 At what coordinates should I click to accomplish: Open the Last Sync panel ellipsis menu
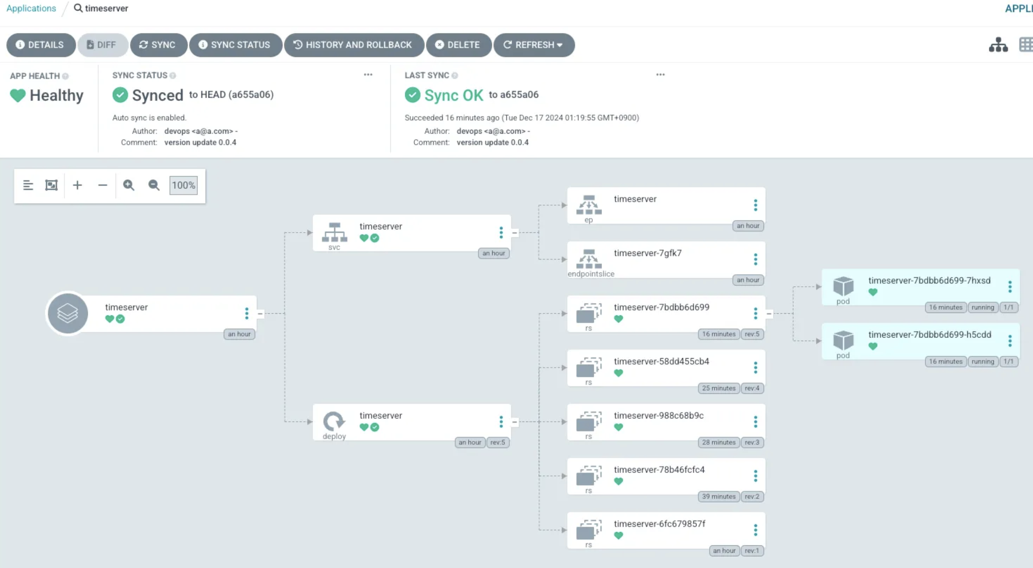pyautogui.click(x=660, y=75)
